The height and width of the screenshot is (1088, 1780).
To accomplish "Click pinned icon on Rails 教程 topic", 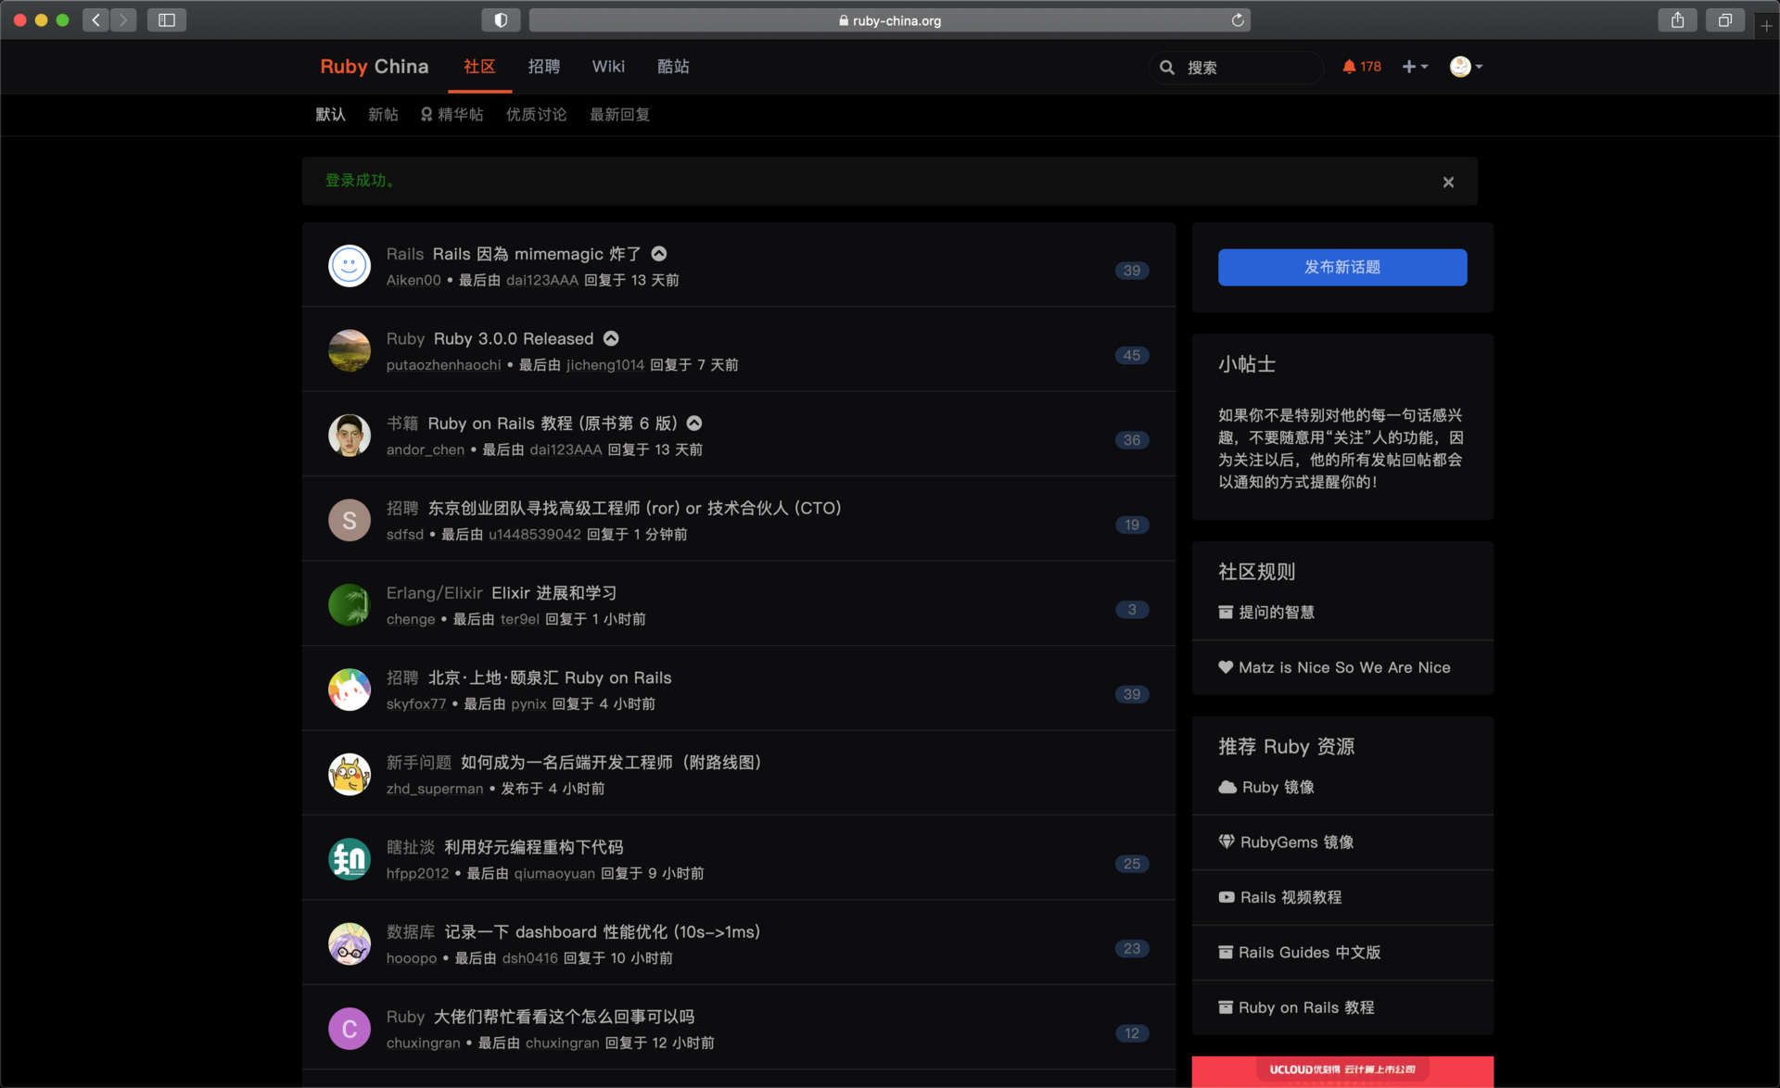I will 694,424.
